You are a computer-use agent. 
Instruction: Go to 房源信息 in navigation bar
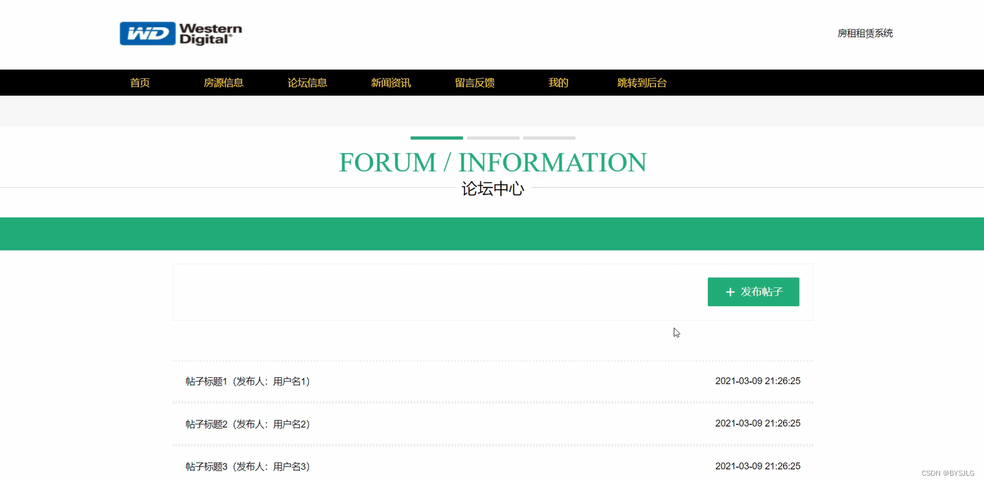pyautogui.click(x=224, y=83)
